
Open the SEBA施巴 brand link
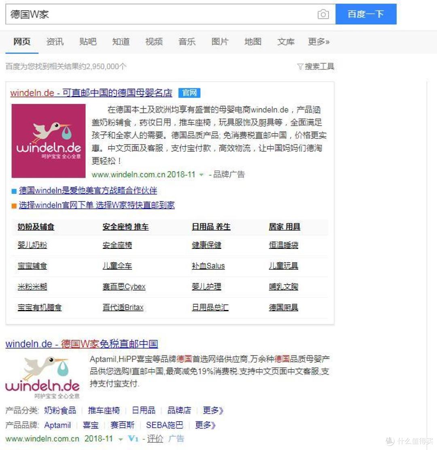coord(165,425)
